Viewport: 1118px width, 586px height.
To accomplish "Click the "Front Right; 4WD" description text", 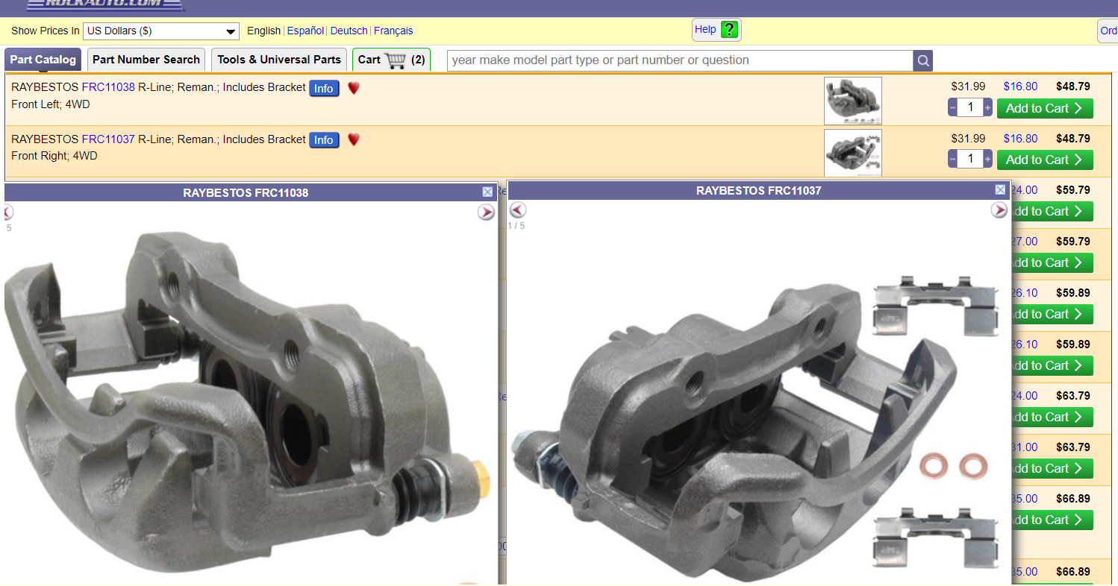I will coord(54,156).
